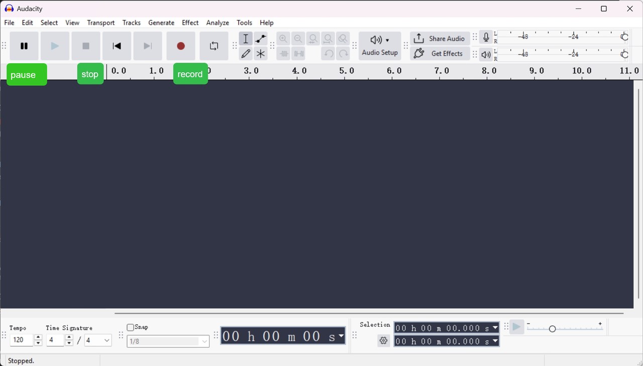Select the Selection tool
Image resolution: width=643 pixels, height=366 pixels.
pos(246,38)
